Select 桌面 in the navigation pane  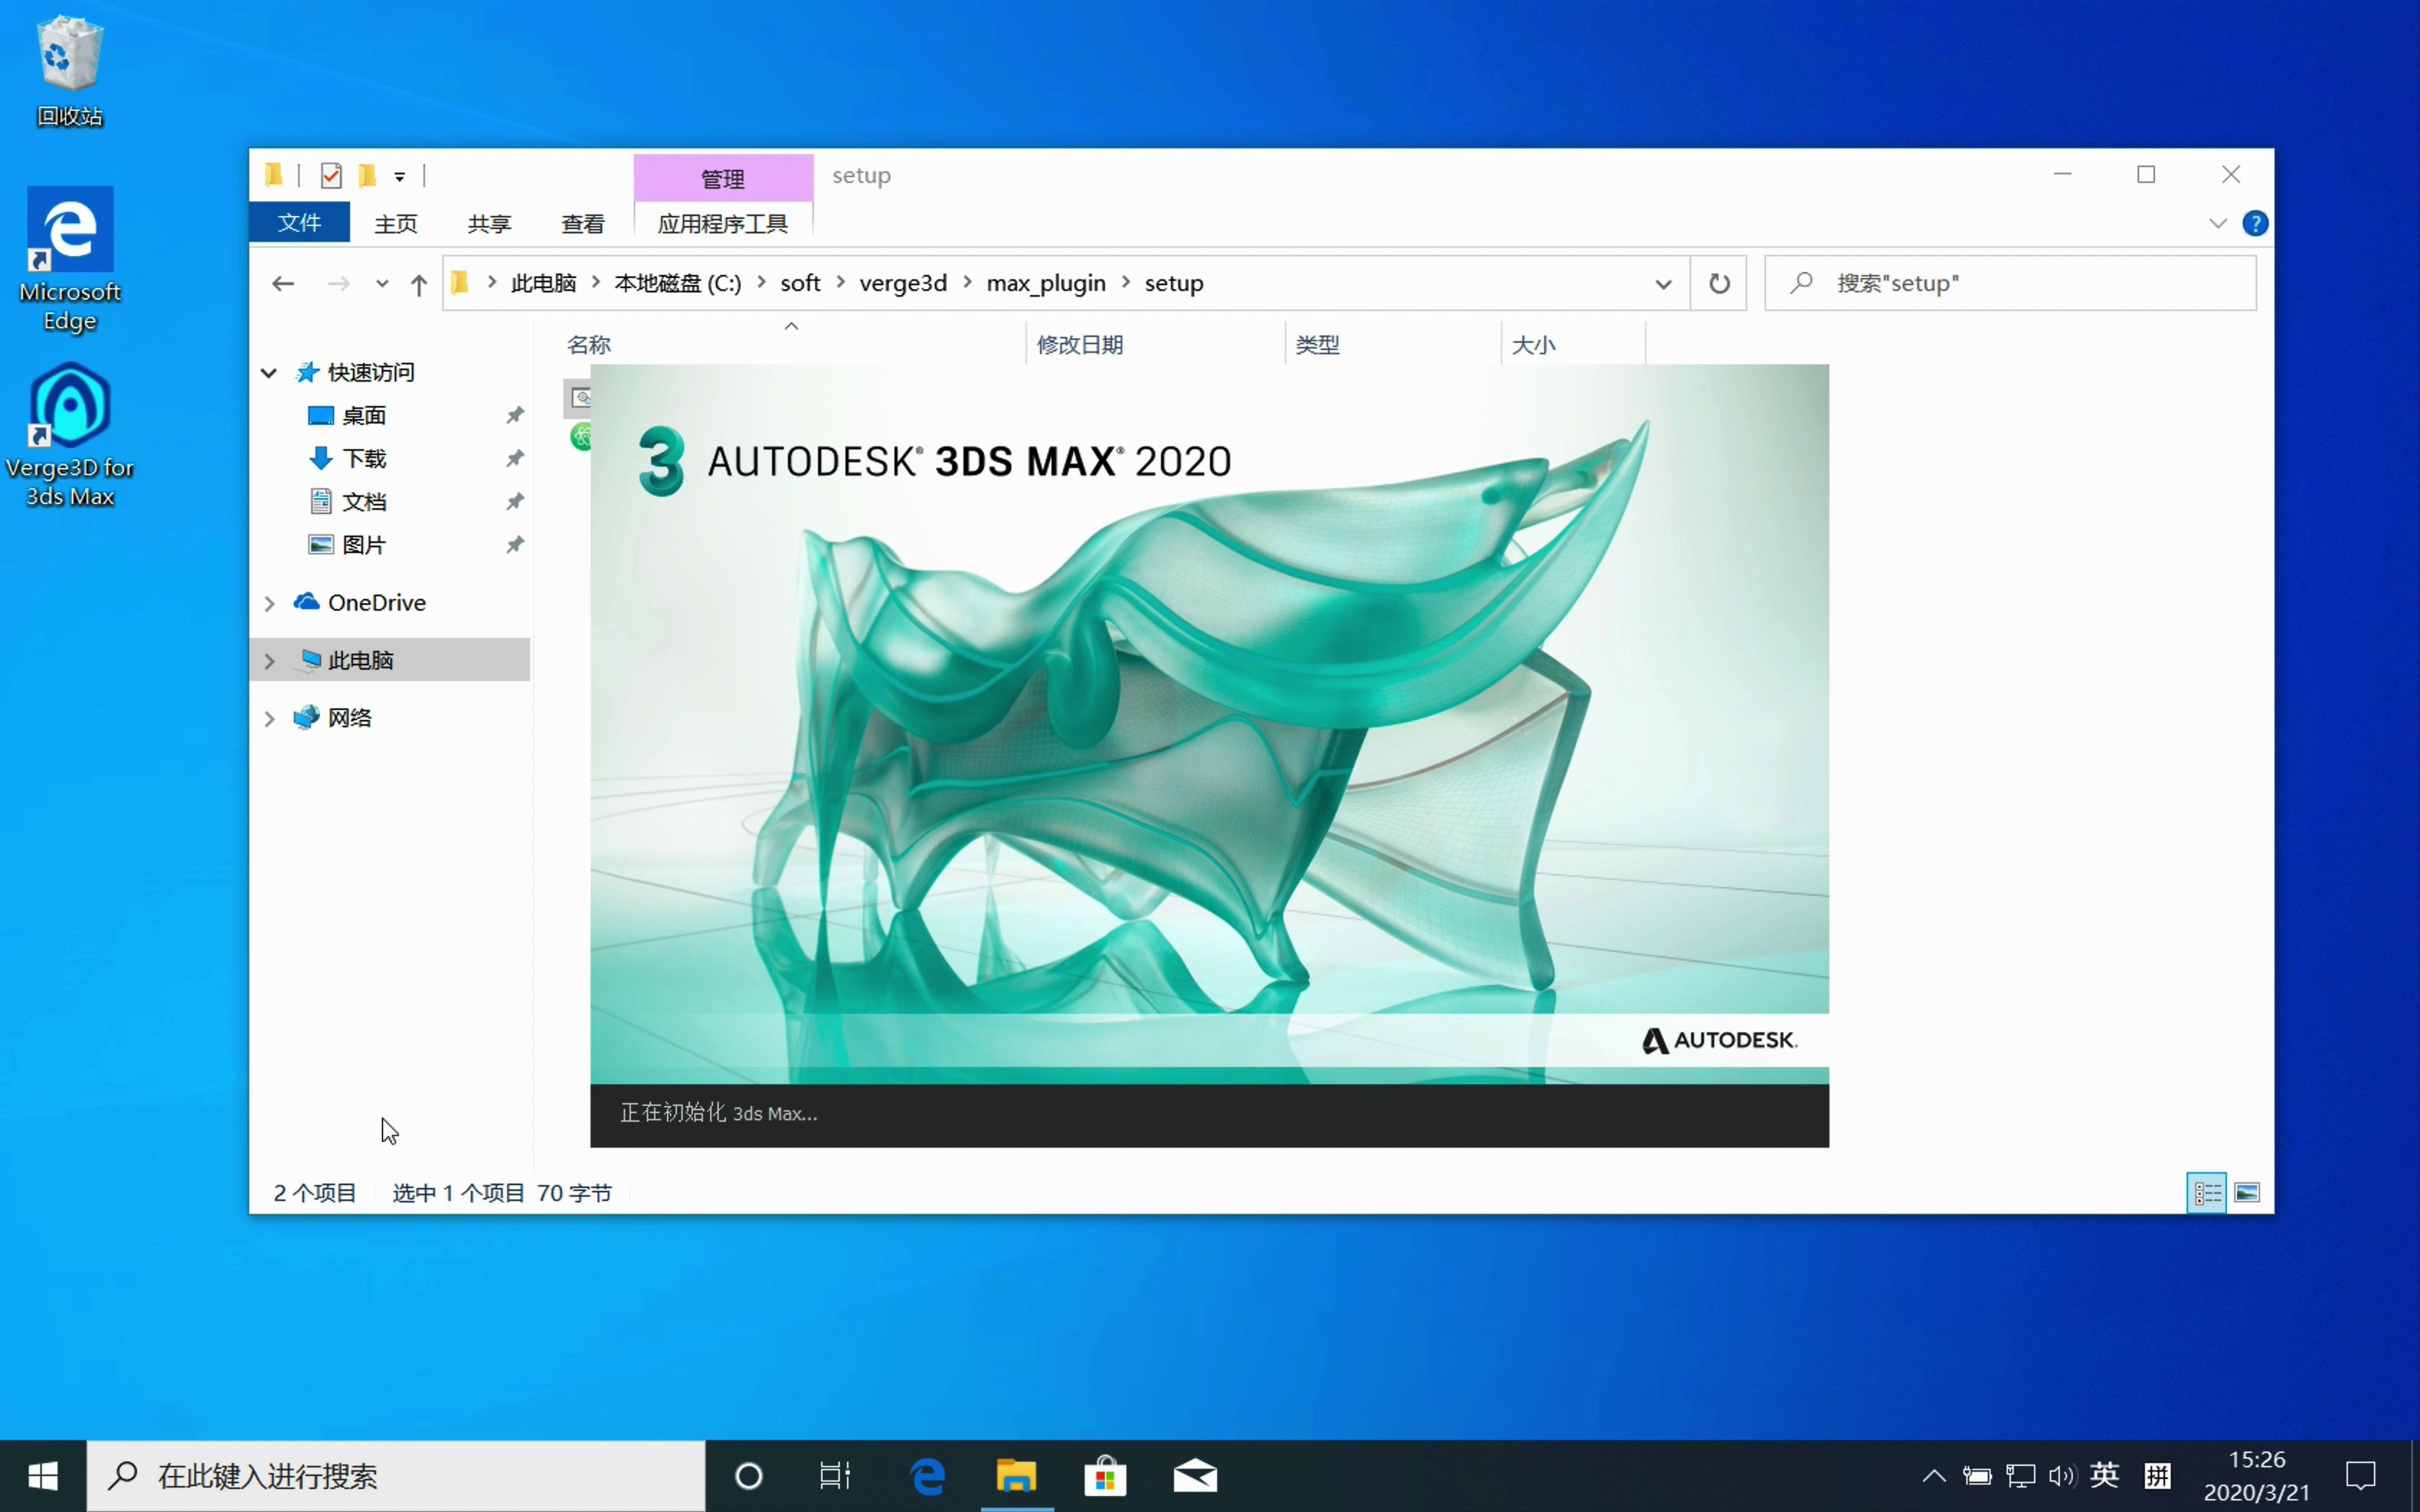point(363,415)
